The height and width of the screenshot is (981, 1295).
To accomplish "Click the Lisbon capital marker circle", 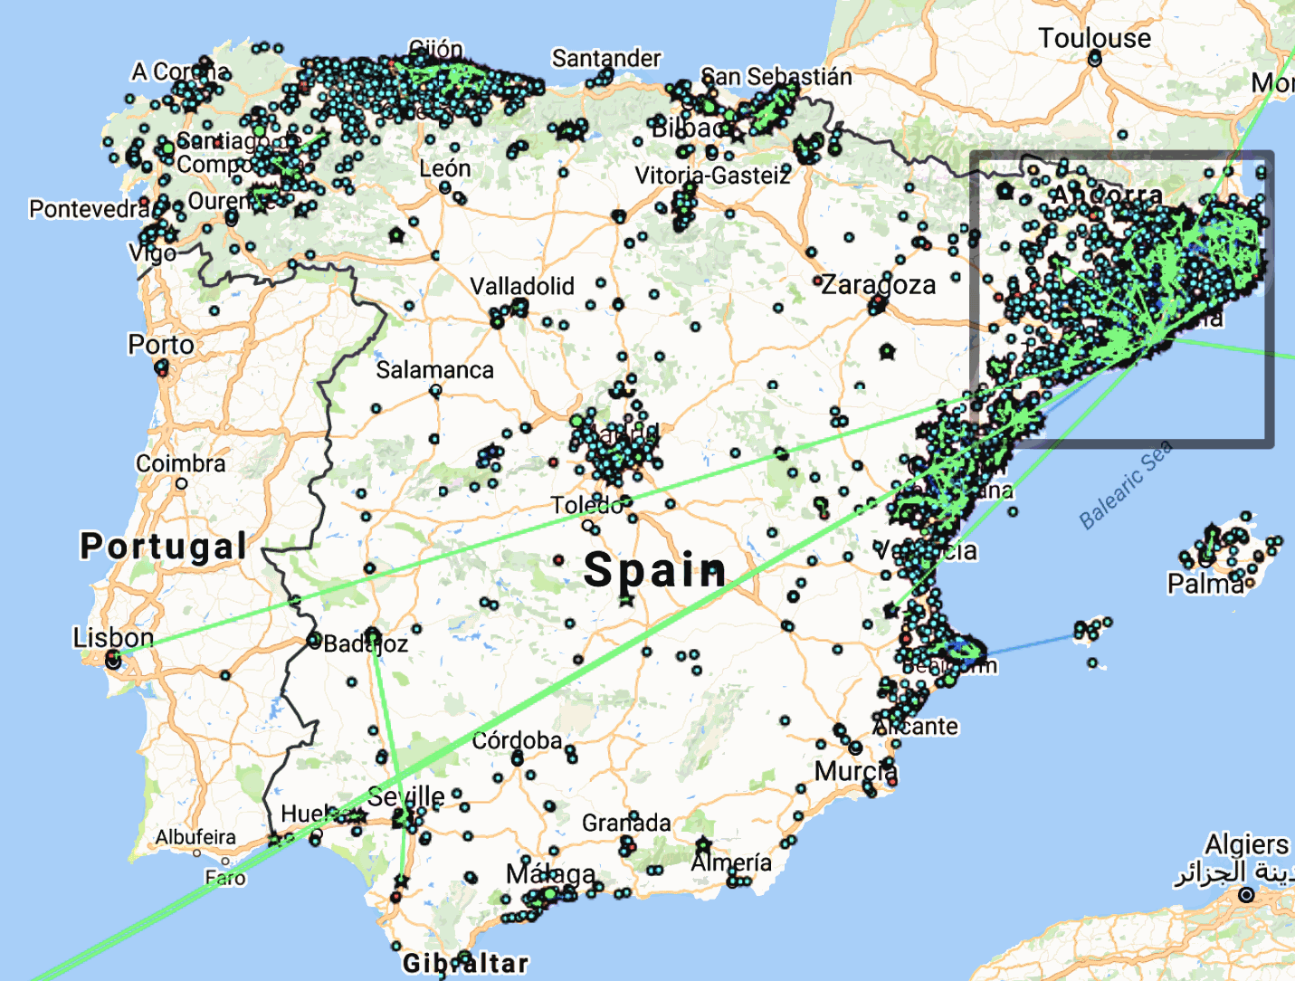I will [x=113, y=661].
